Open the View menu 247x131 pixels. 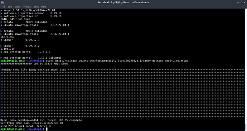click(17, 6)
